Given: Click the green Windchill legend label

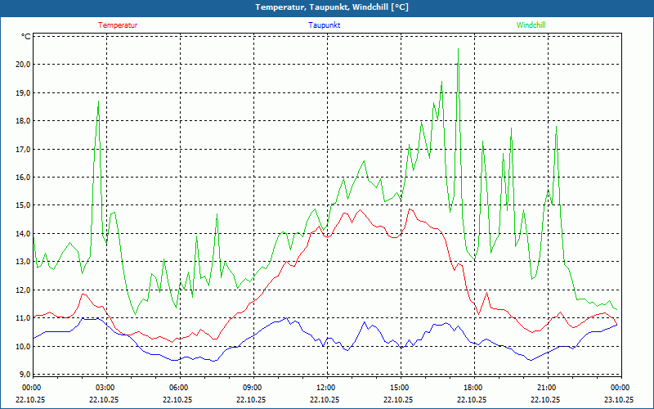Looking at the screenshot, I should point(531,25).
